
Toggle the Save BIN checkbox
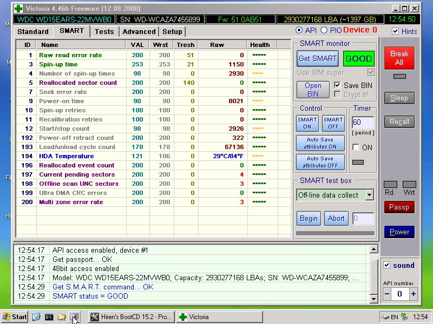[337, 85]
